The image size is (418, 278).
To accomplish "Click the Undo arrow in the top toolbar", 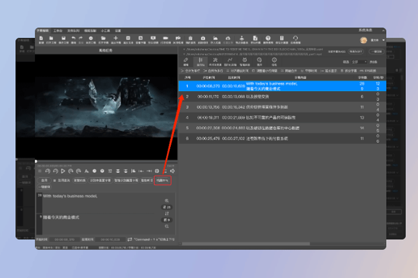I will click(x=74, y=39).
